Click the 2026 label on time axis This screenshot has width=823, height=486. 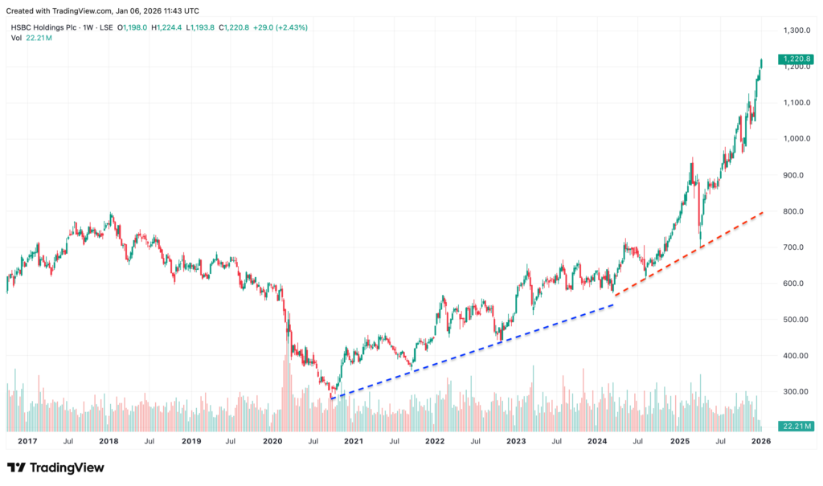(x=761, y=441)
